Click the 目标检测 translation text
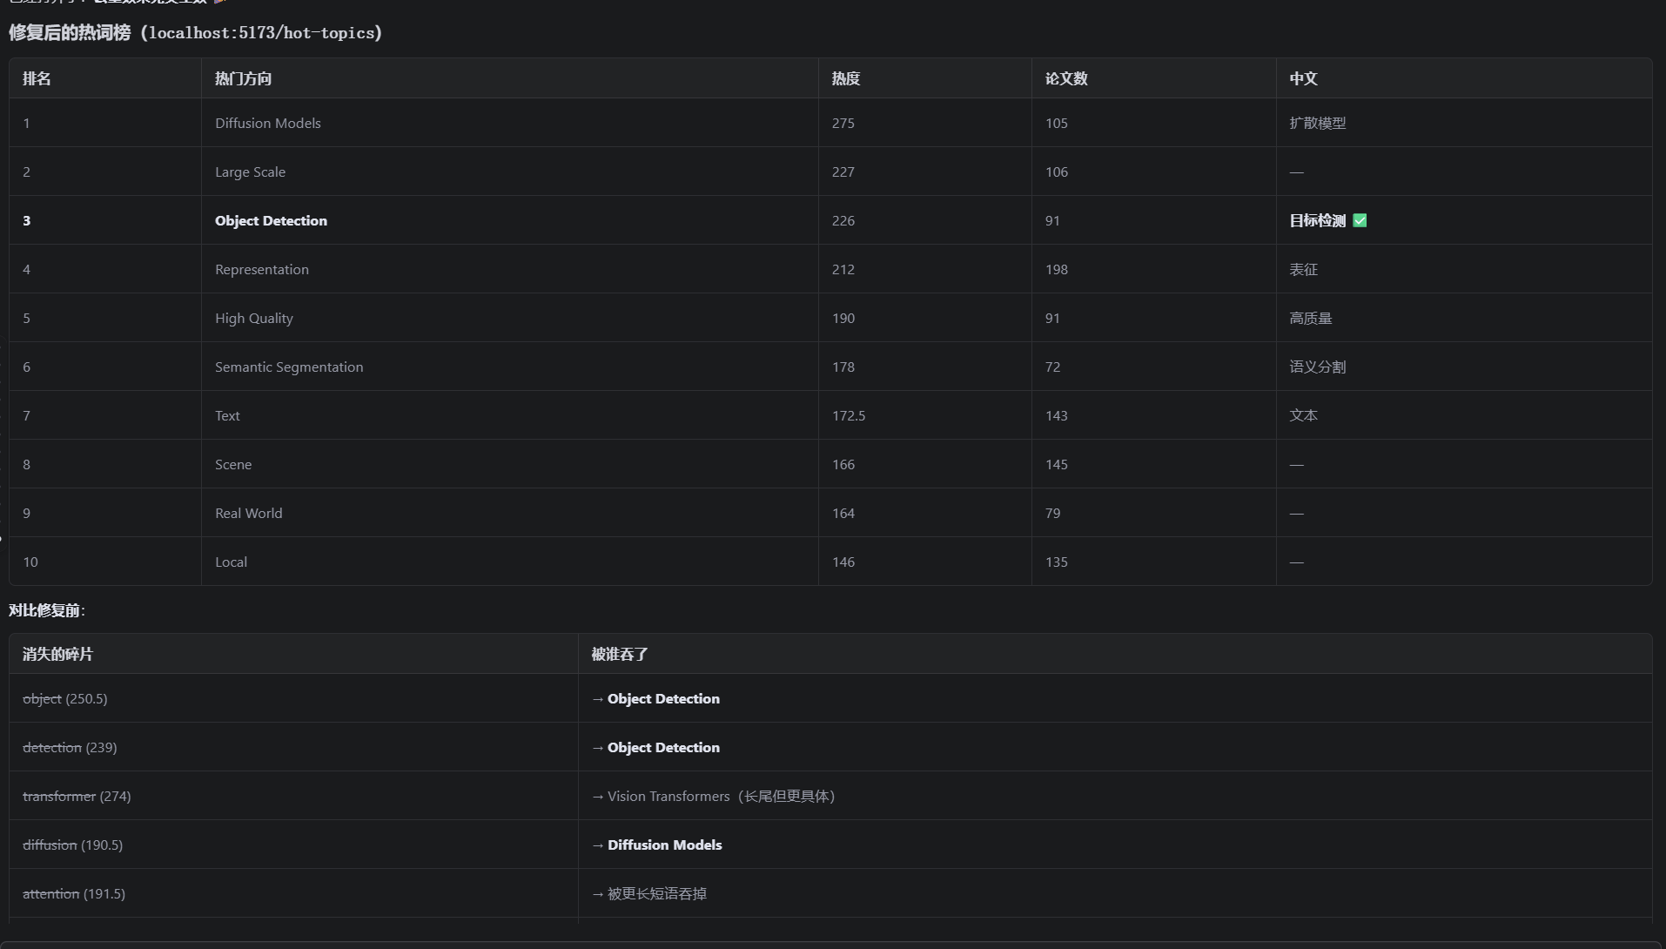 (x=1317, y=221)
